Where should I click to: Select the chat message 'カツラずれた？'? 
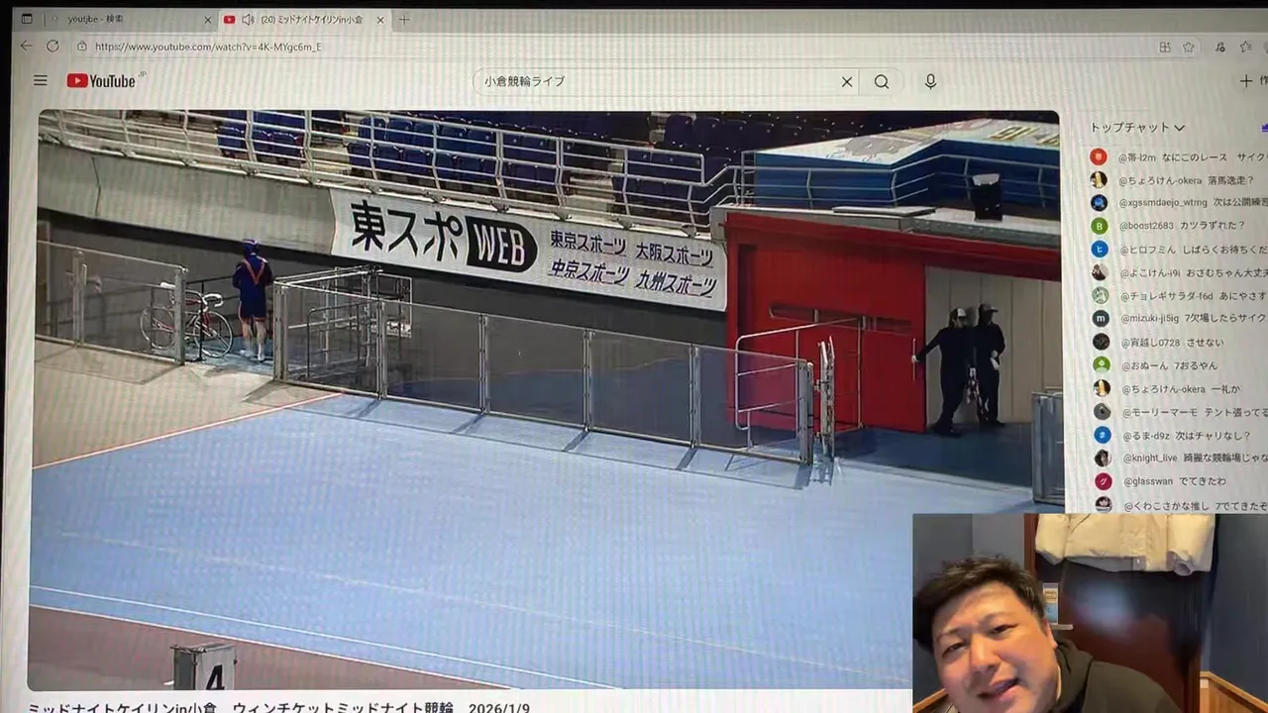[1215, 226]
